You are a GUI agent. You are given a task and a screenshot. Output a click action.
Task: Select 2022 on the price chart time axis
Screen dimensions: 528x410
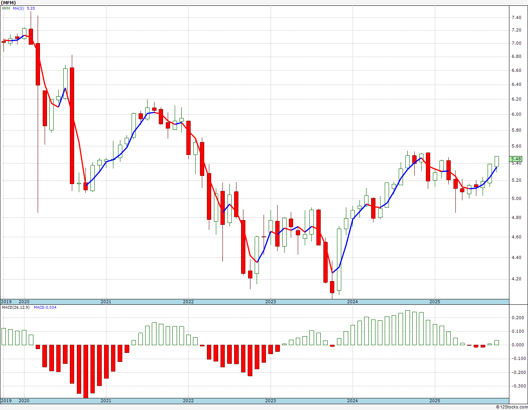(188, 302)
